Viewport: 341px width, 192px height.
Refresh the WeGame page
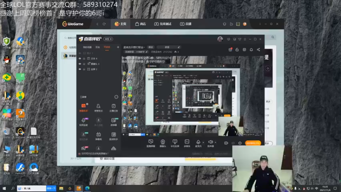pos(104,24)
